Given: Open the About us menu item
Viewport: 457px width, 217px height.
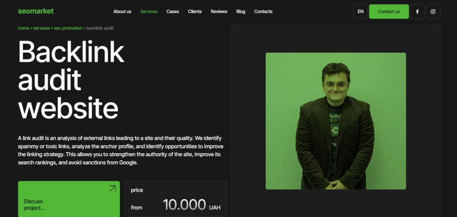Looking at the screenshot, I should click(122, 12).
